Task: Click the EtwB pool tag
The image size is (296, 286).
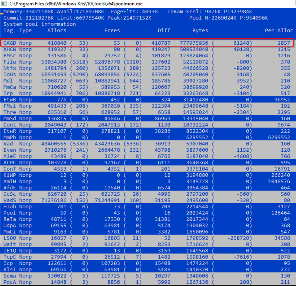Action: click(10, 100)
